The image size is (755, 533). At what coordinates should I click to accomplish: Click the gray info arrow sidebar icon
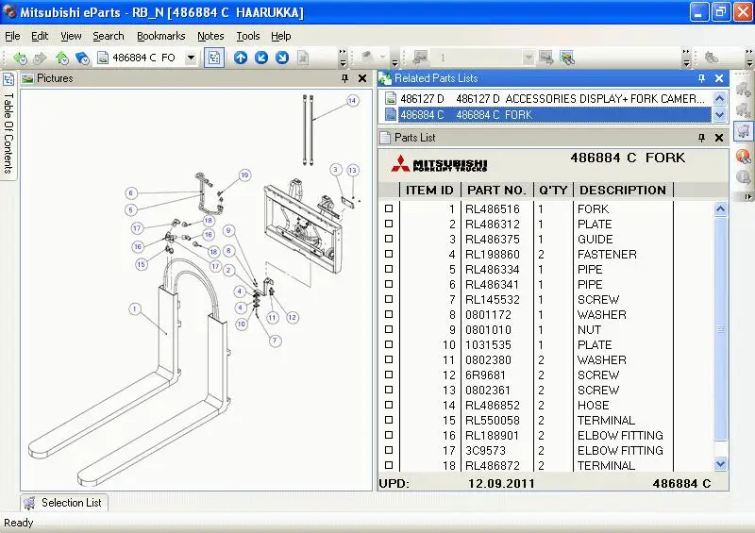pyautogui.click(x=744, y=176)
